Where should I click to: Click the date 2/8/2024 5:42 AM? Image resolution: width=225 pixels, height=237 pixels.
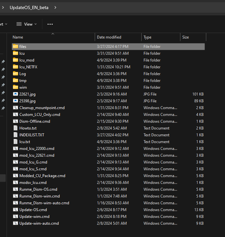[112, 128]
